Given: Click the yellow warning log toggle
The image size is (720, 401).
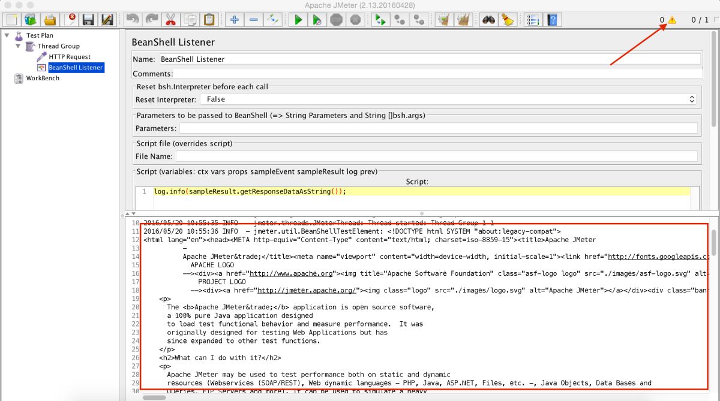Looking at the screenshot, I should pos(672,20).
